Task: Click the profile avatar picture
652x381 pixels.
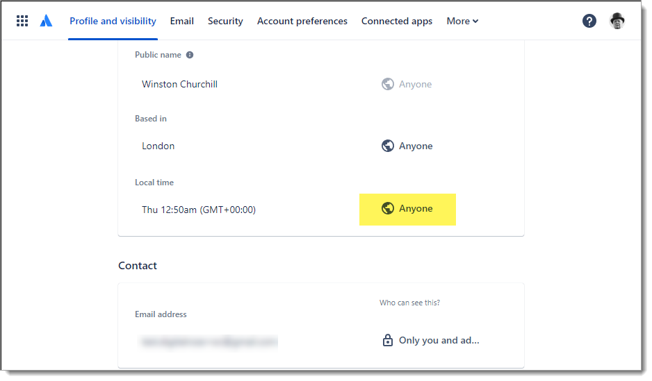Action: [617, 21]
